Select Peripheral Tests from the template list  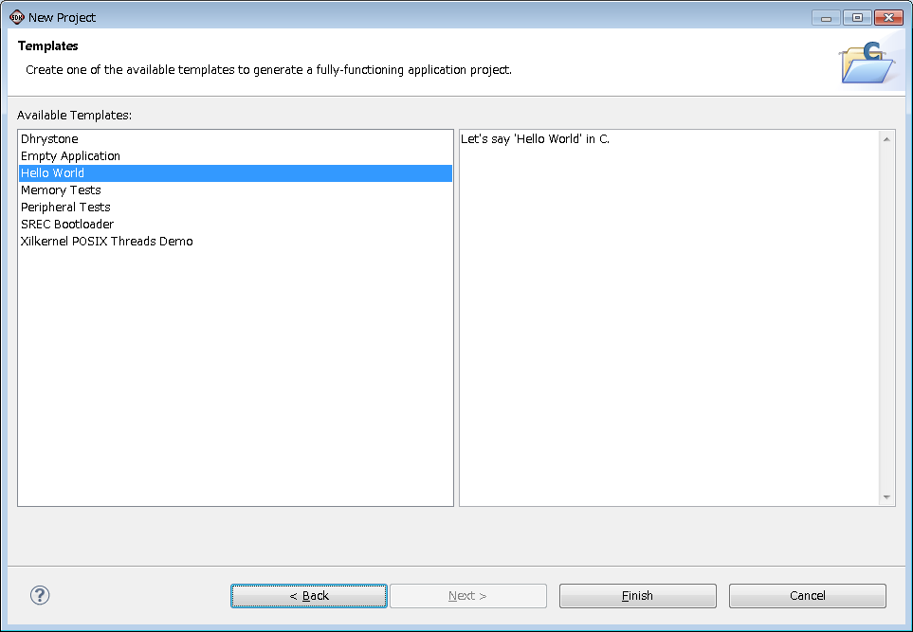point(65,208)
